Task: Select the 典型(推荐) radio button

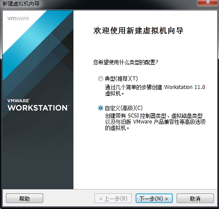Action: click(101, 79)
